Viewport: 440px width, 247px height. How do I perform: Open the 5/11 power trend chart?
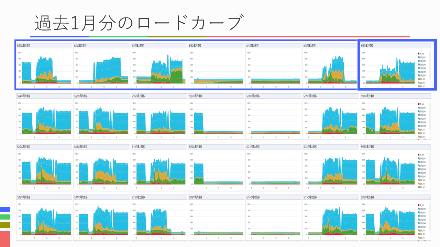pos(101,220)
